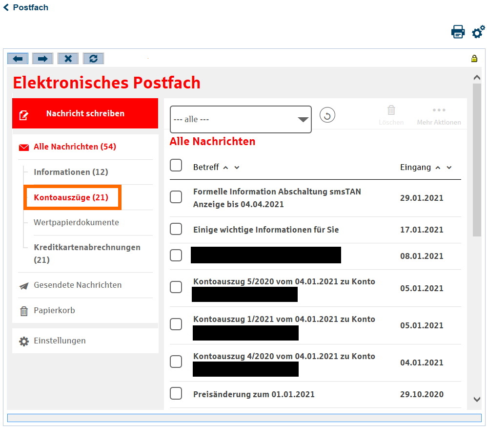Click Nachricht schreiben button
Viewport: 487px width, 427px height.
pyautogui.click(x=85, y=113)
